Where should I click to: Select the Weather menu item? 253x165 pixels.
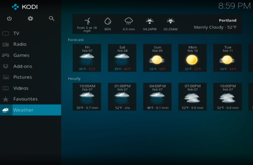pyautogui.click(x=30, y=110)
